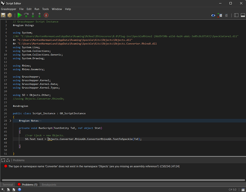Open the Edit menu
The width and height of the screenshot is (246, 192).
[29, 9]
